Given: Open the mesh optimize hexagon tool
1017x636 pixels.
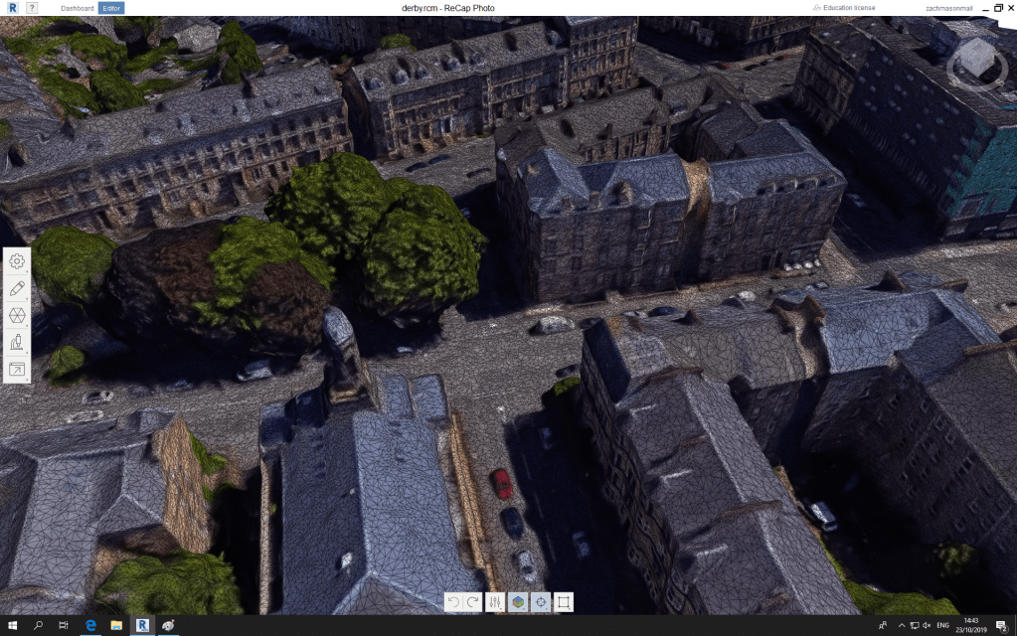Looking at the screenshot, I should pyautogui.click(x=17, y=316).
